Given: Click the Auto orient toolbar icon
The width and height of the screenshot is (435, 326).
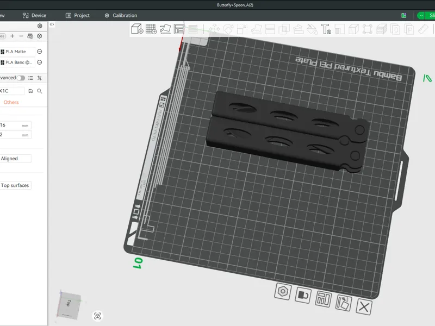Looking at the screenshot, I should tap(165, 29).
